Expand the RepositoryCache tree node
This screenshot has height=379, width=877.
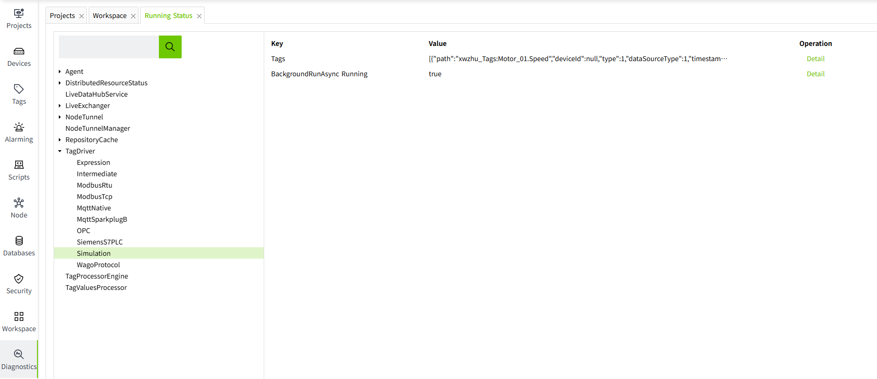(x=60, y=140)
